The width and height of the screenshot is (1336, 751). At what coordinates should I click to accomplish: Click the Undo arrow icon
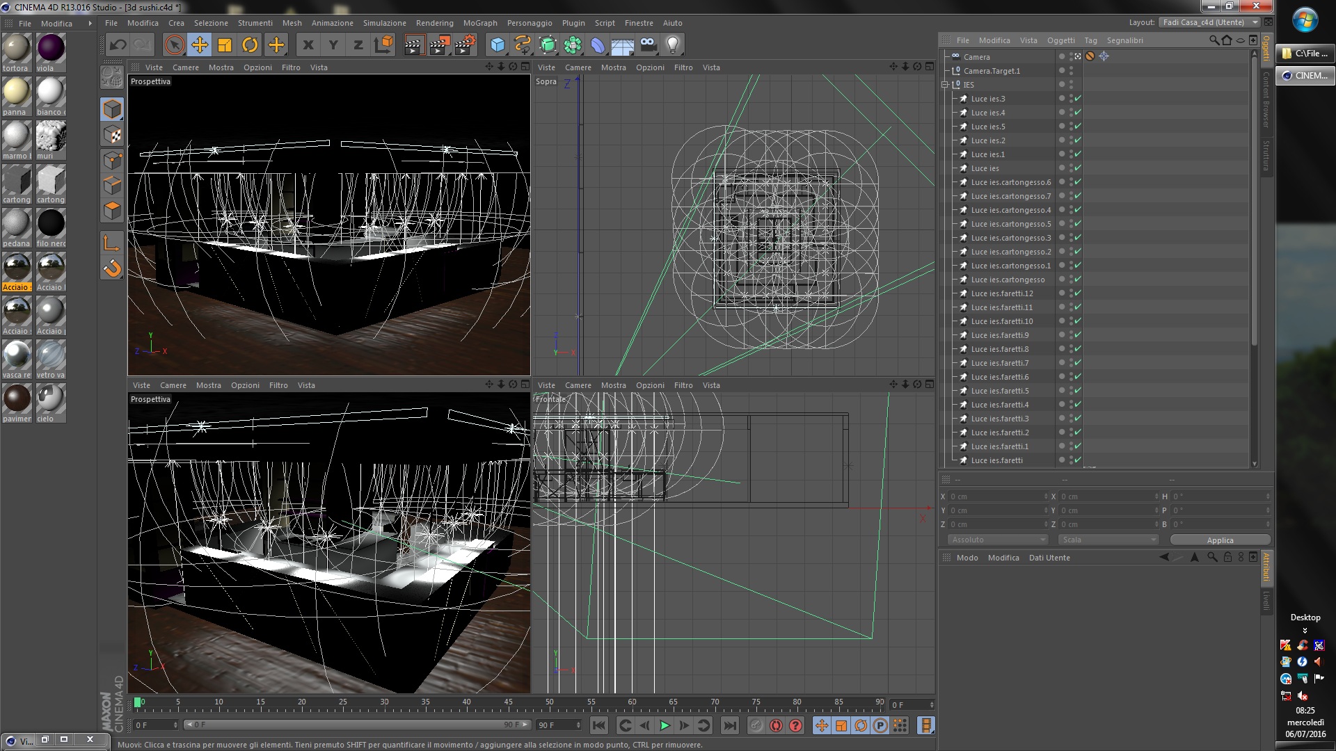click(x=118, y=45)
